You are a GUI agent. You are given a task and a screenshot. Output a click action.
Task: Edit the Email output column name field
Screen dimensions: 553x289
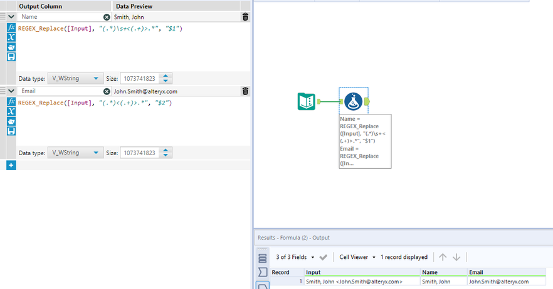pyautogui.click(x=60, y=91)
